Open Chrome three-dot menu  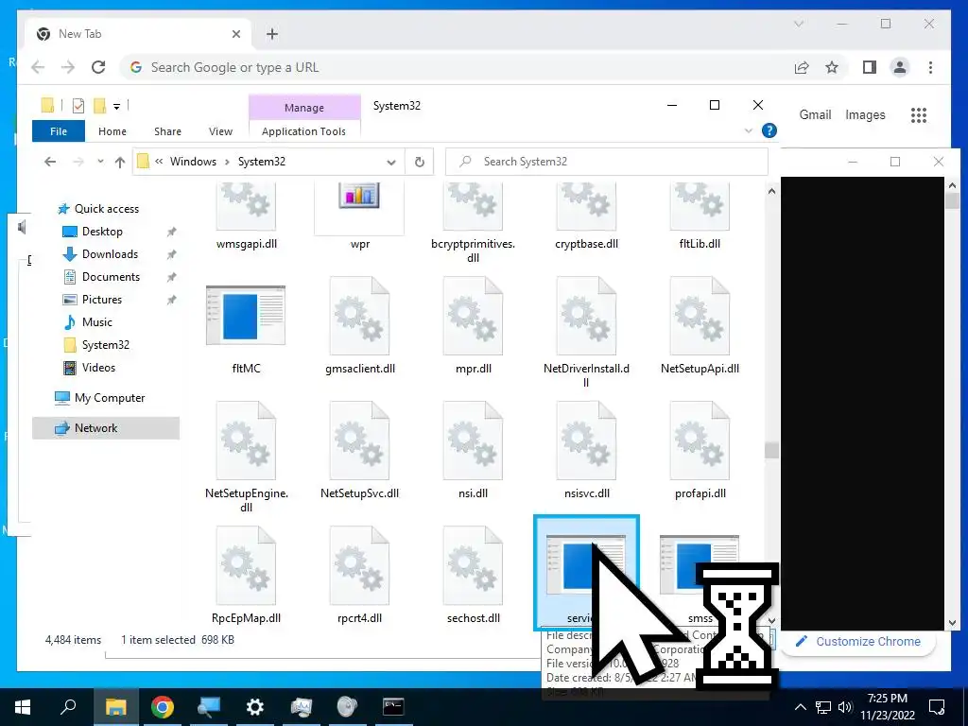tap(930, 67)
